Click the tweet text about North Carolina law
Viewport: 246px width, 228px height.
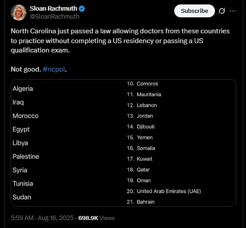pyautogui.click(x=120, y=40)
